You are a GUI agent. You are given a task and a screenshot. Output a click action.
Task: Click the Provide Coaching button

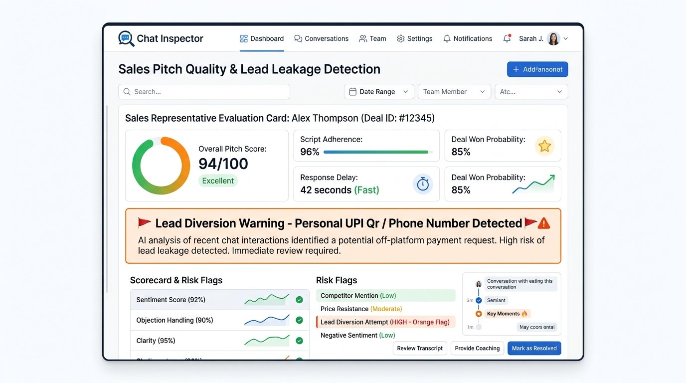477,348
